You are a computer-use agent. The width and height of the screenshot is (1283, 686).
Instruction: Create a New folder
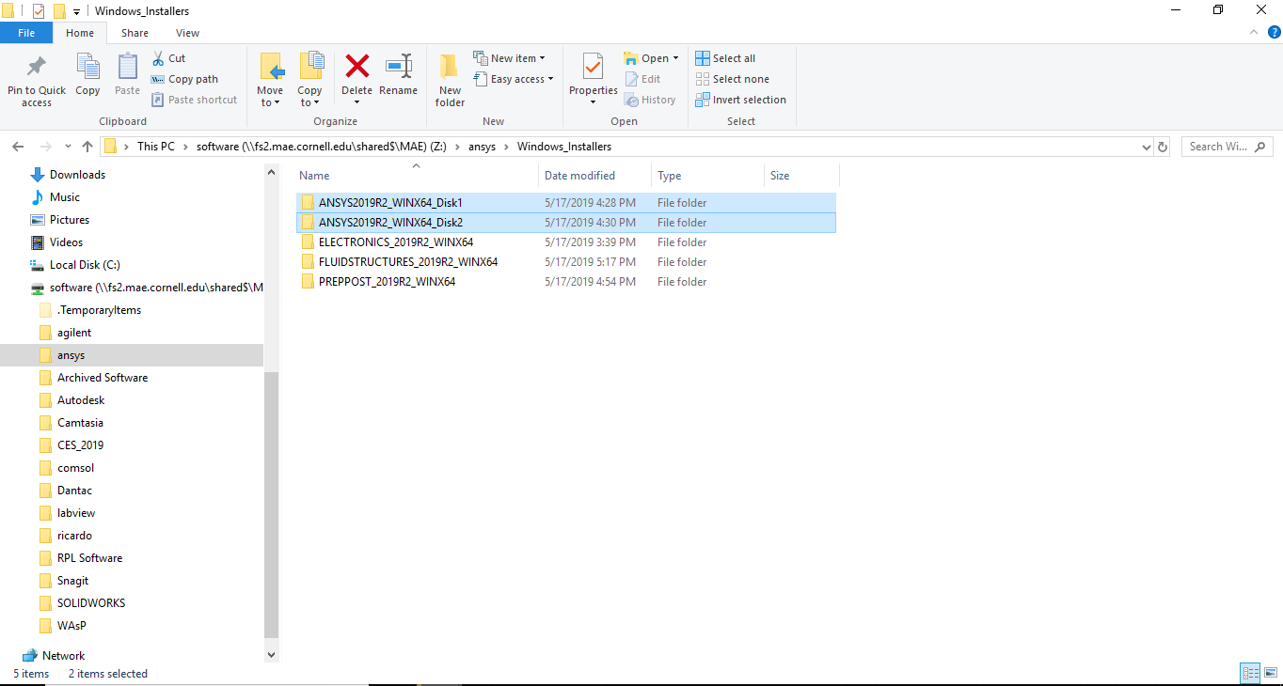click(x=450, y=80)
